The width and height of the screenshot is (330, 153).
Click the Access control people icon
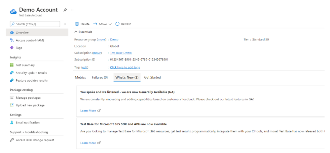point(12,40)
